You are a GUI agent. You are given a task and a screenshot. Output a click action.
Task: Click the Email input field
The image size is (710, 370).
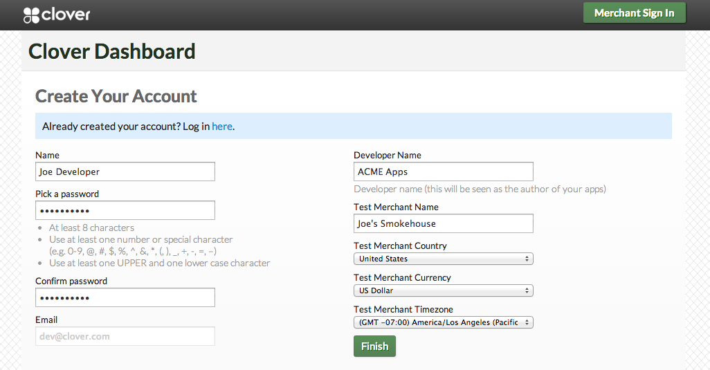[125, 337]
